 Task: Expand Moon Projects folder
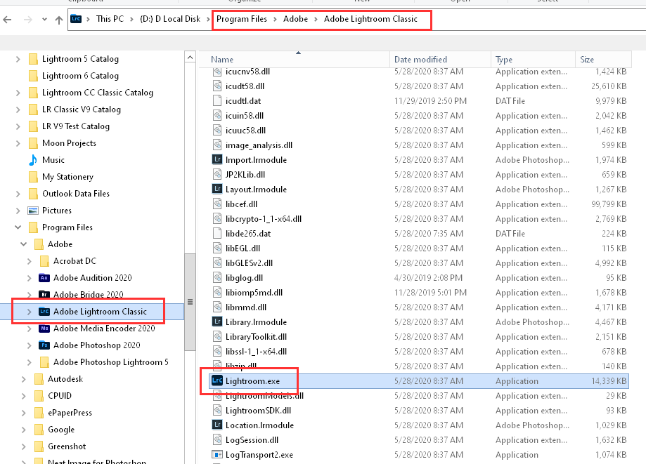(18, 144)
